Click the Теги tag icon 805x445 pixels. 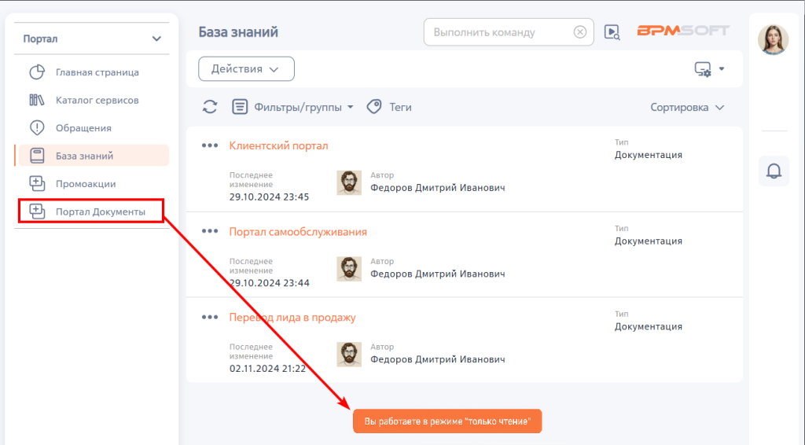(374, 107)
